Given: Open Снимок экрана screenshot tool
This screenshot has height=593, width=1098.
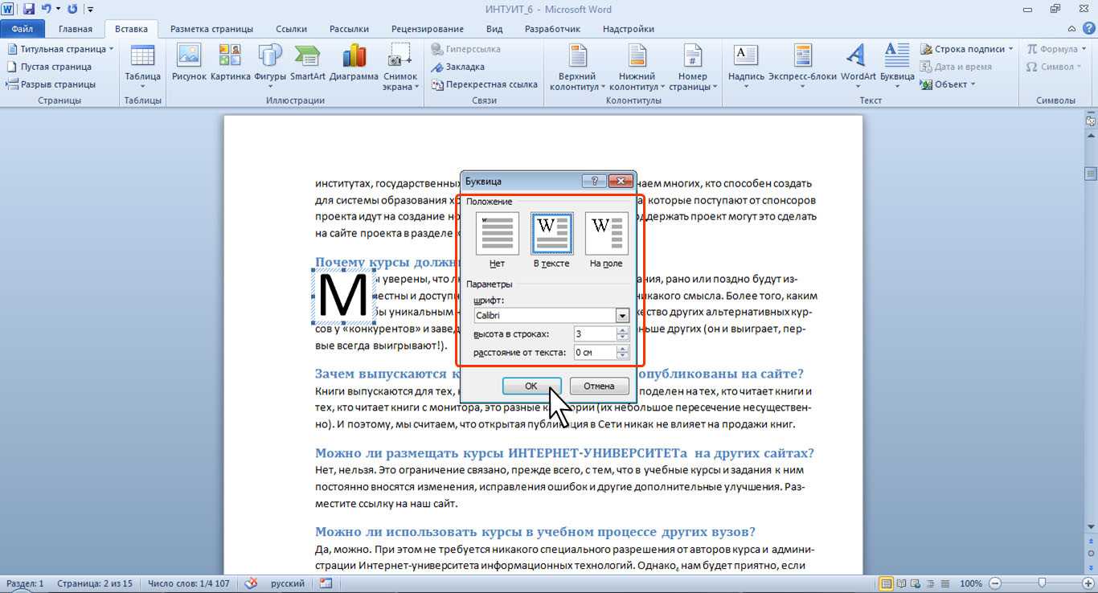Looking at the screenshot, I should pyautogui.click(x=400, y=66).
